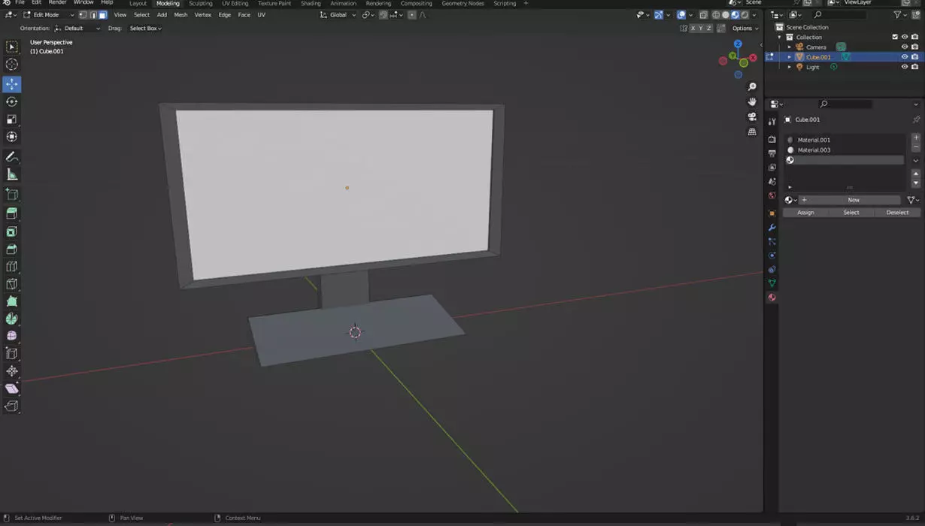The width and height of the screenshot is (925, 526).
Task: Hide the Camera object via eye icon
Action: 905,47
